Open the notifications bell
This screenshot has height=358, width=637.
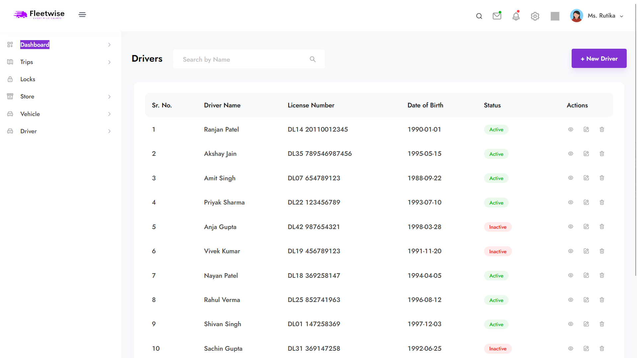(x=516, y=16)
